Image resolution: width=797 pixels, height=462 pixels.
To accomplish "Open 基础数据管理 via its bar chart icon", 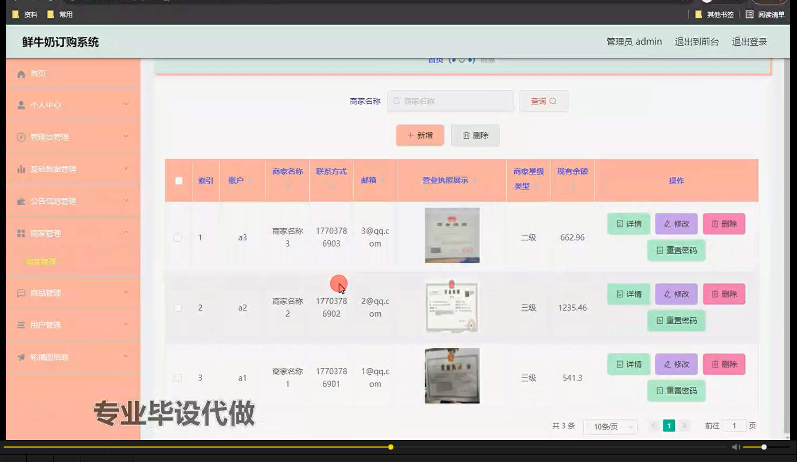I will click(21, 169).
